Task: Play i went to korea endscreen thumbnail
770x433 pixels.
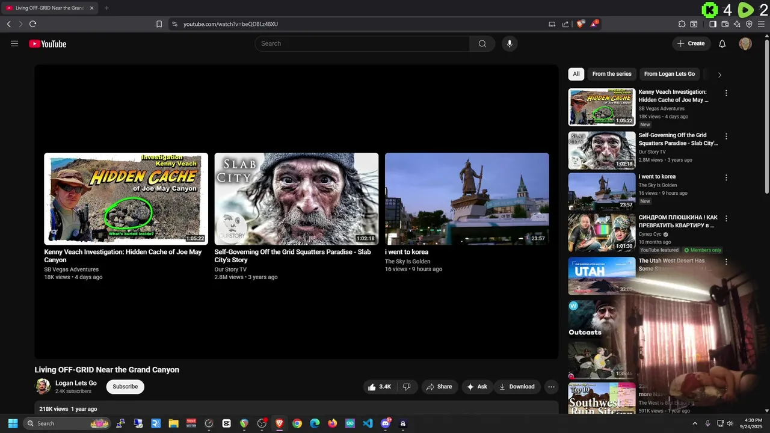Action: click(467, 198)
